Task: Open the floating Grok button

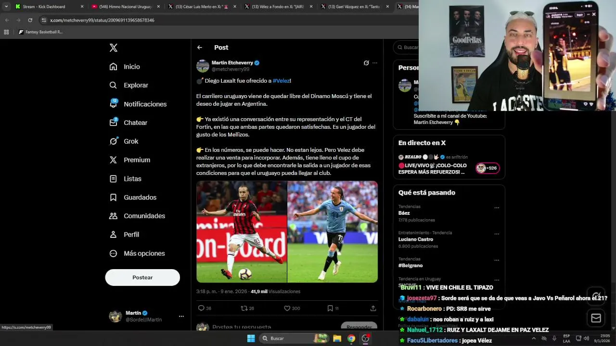Action: pos(596,296)
